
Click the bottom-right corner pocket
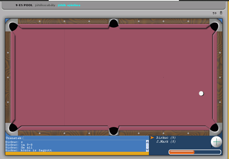tap(215, 127)
